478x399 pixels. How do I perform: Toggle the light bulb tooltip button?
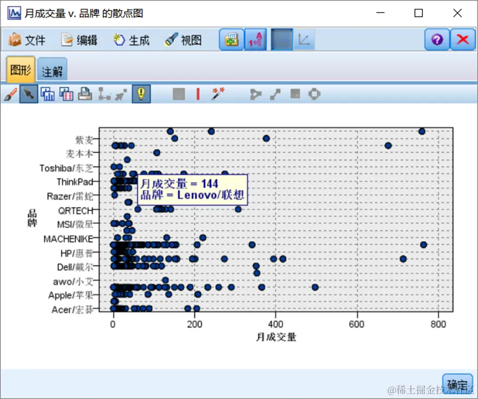141,94
